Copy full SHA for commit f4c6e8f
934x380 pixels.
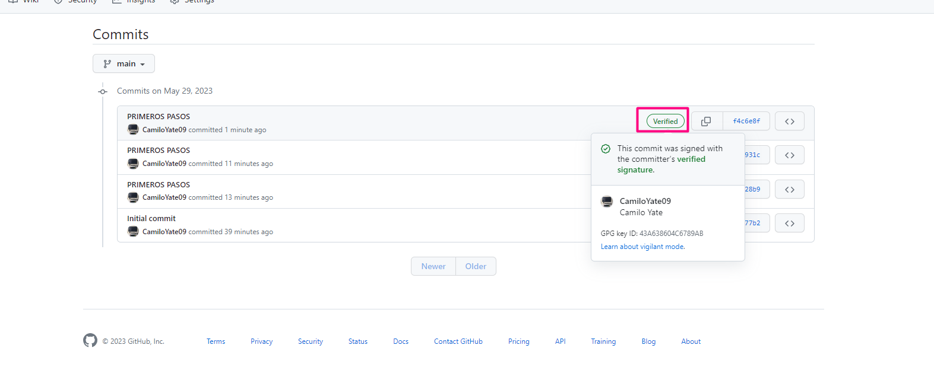pos(707,121)
